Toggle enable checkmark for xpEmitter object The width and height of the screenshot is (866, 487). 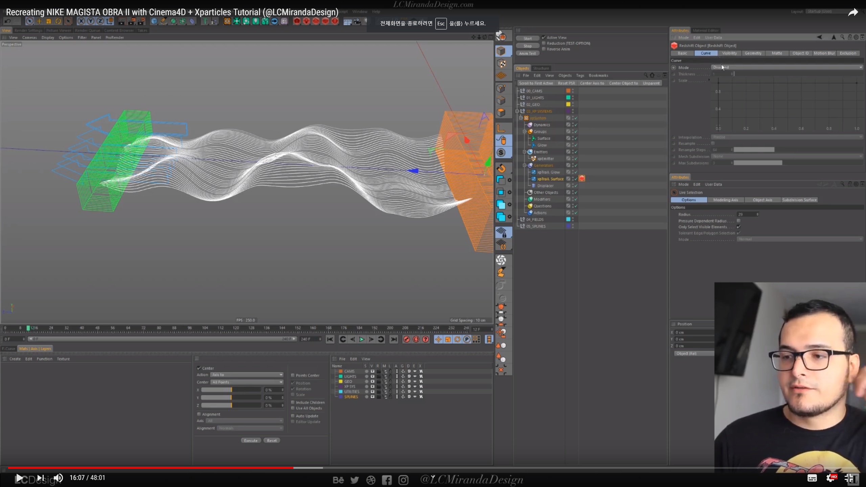click(x=576, y=159)
